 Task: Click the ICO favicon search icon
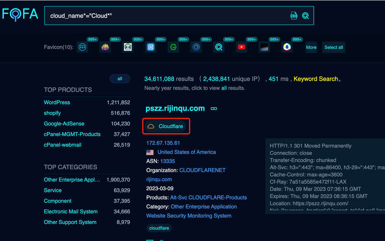coord(294,16)
